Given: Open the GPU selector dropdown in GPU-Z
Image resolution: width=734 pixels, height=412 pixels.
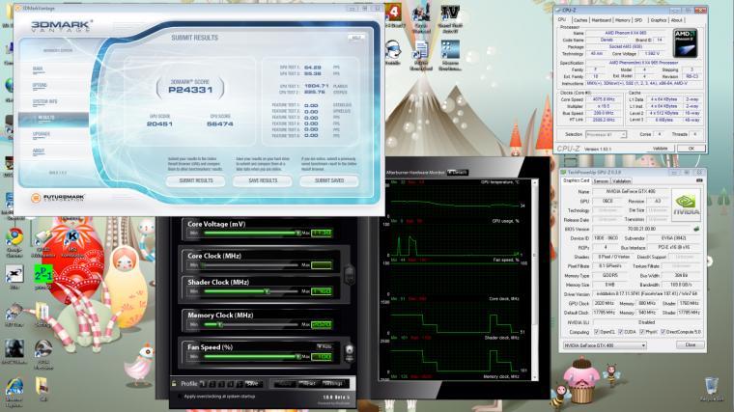Looking at the screenshot, I should (x=605, y=345).
